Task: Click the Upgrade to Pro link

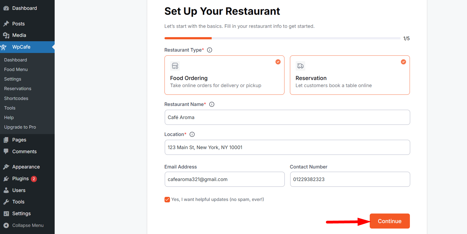Action: point(20,127)
